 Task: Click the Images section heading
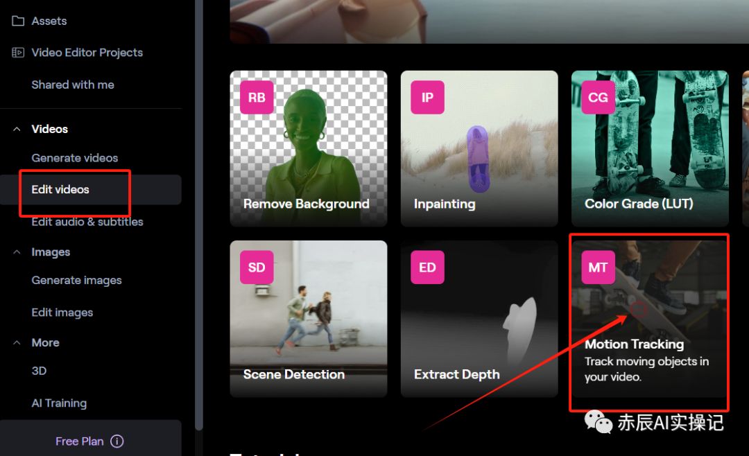click(51, 252)
